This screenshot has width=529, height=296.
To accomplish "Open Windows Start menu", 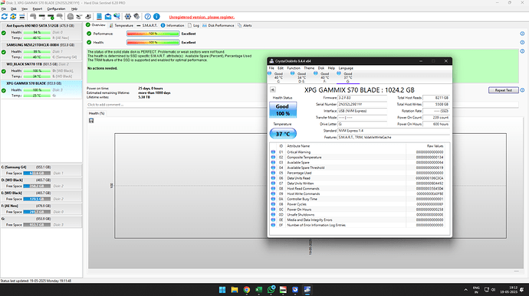I will pyautogui.click(x=222, y=290).
